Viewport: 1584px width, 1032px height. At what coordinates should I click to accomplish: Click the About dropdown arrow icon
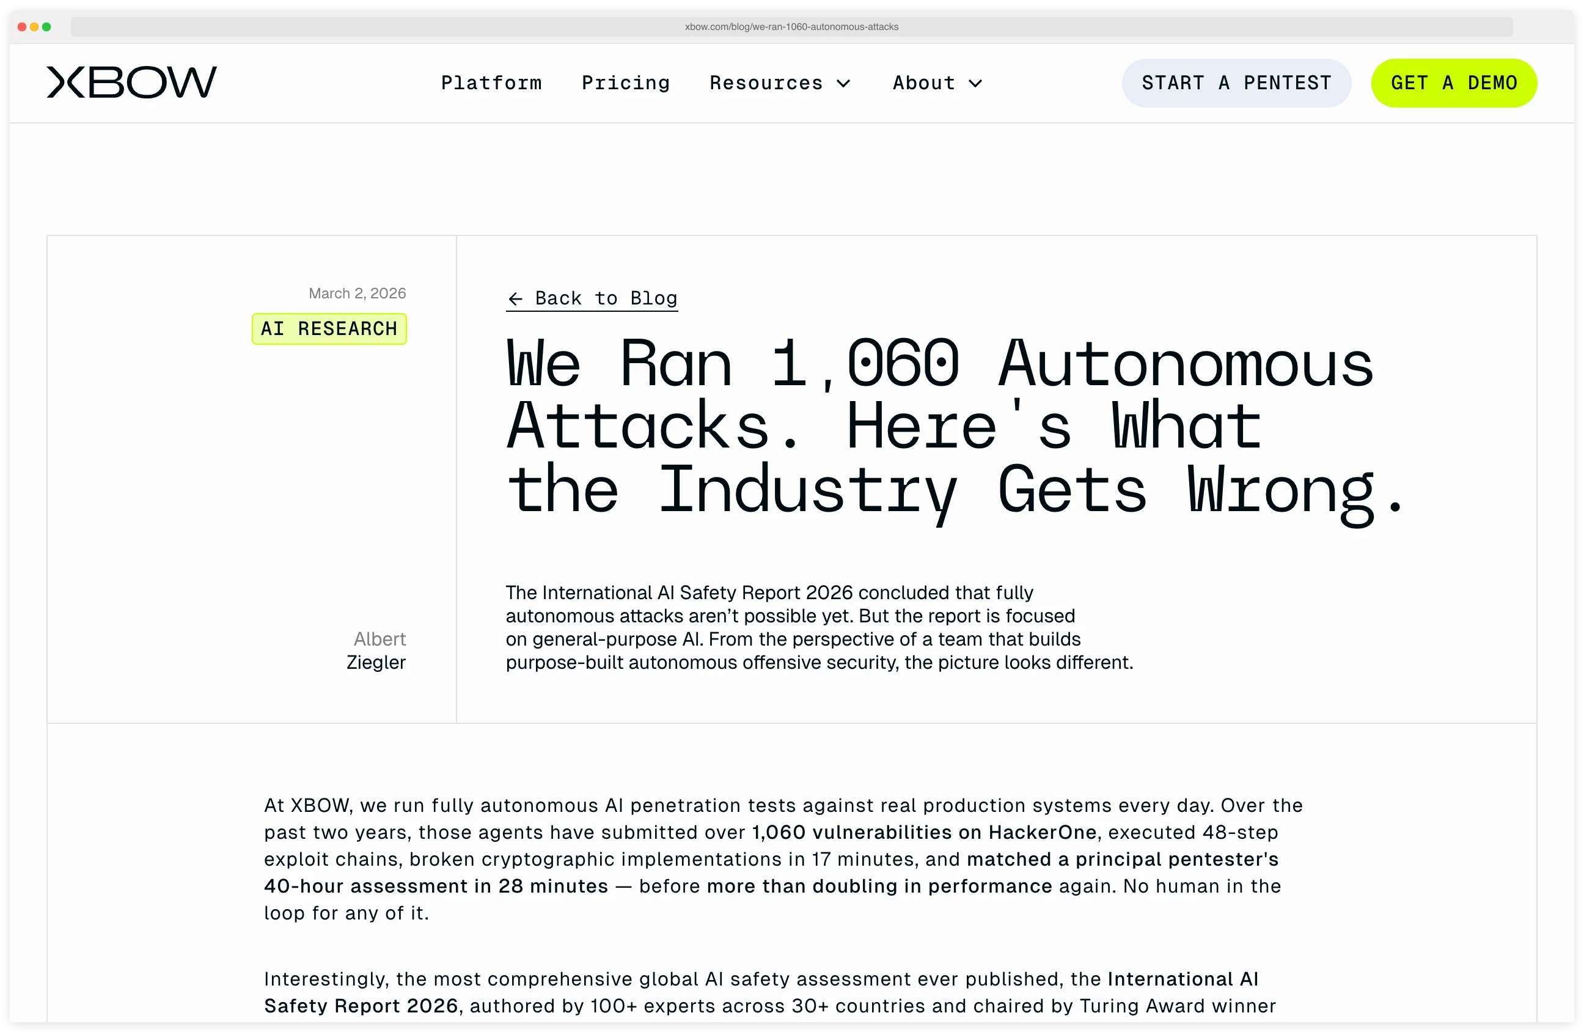[976, 84]
